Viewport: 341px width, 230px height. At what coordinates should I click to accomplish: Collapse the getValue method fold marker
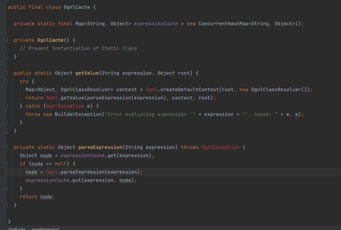pos(6,73)
